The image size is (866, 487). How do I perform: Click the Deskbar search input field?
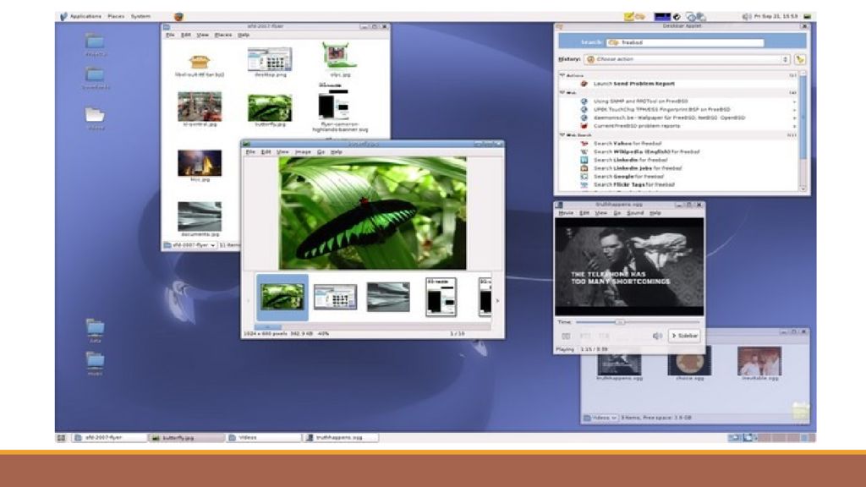(685, 42)
